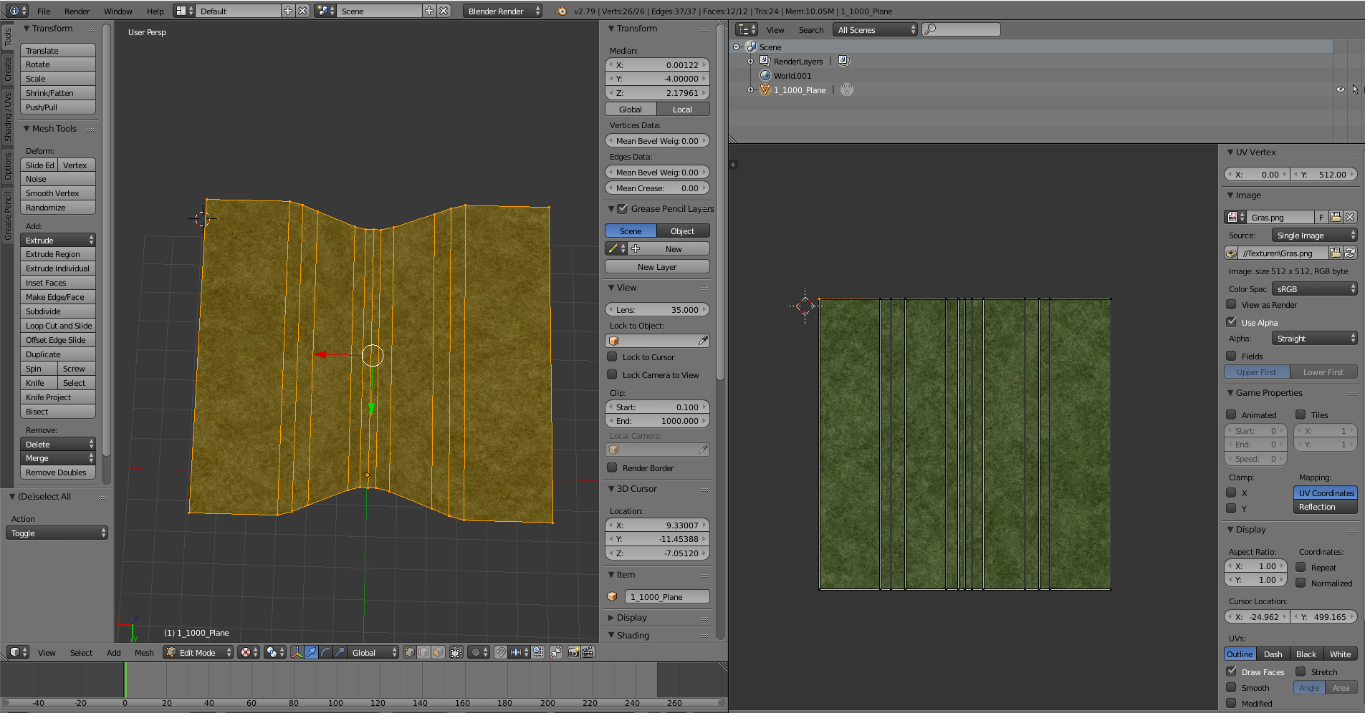
Task: Select the translate manipulator arrow icon
Action: (311, 652)
